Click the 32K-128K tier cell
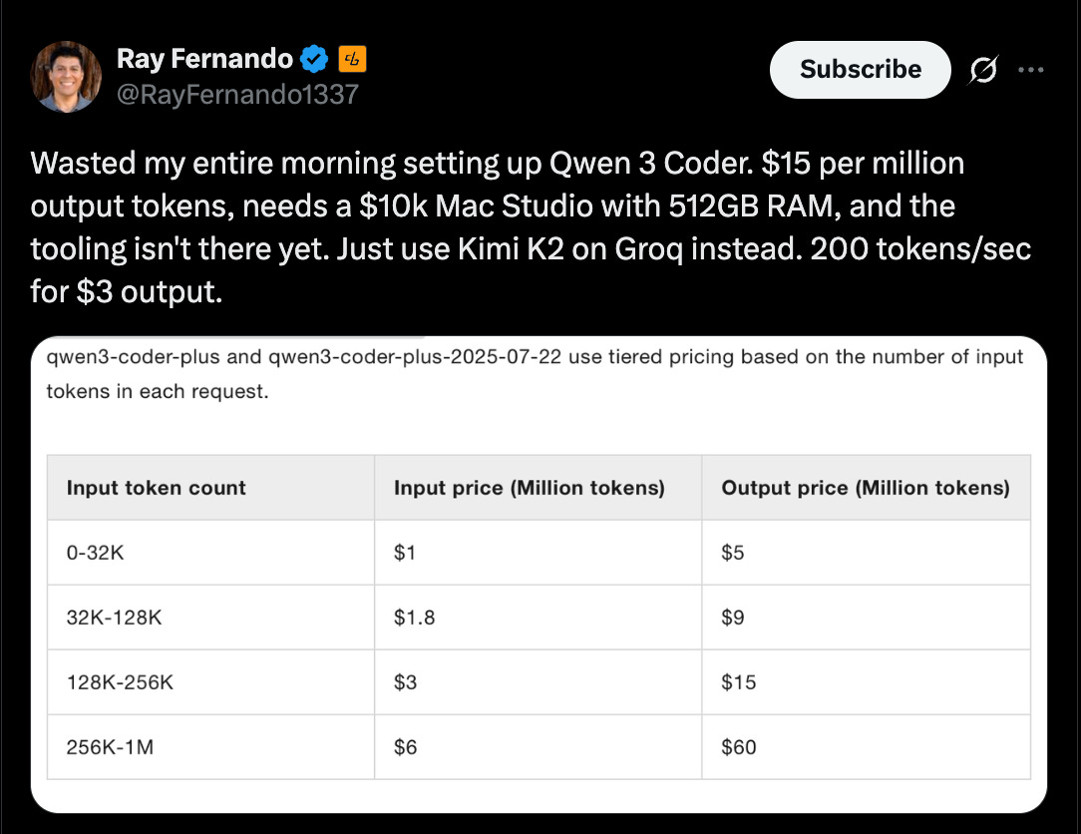Screen dimensions: 1081x834 click(x=211, y=618)
